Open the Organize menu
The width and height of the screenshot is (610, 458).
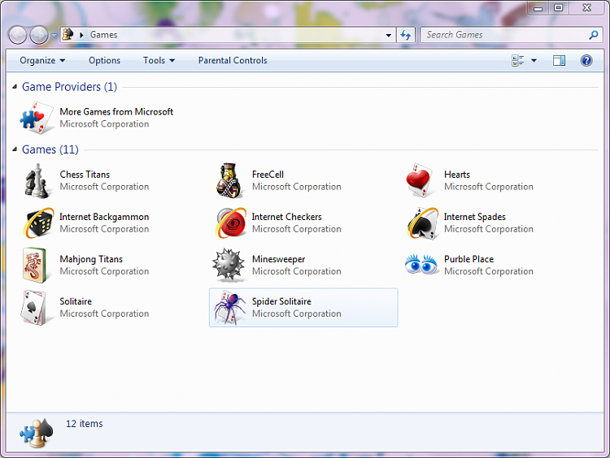click(x=42, y=61)
